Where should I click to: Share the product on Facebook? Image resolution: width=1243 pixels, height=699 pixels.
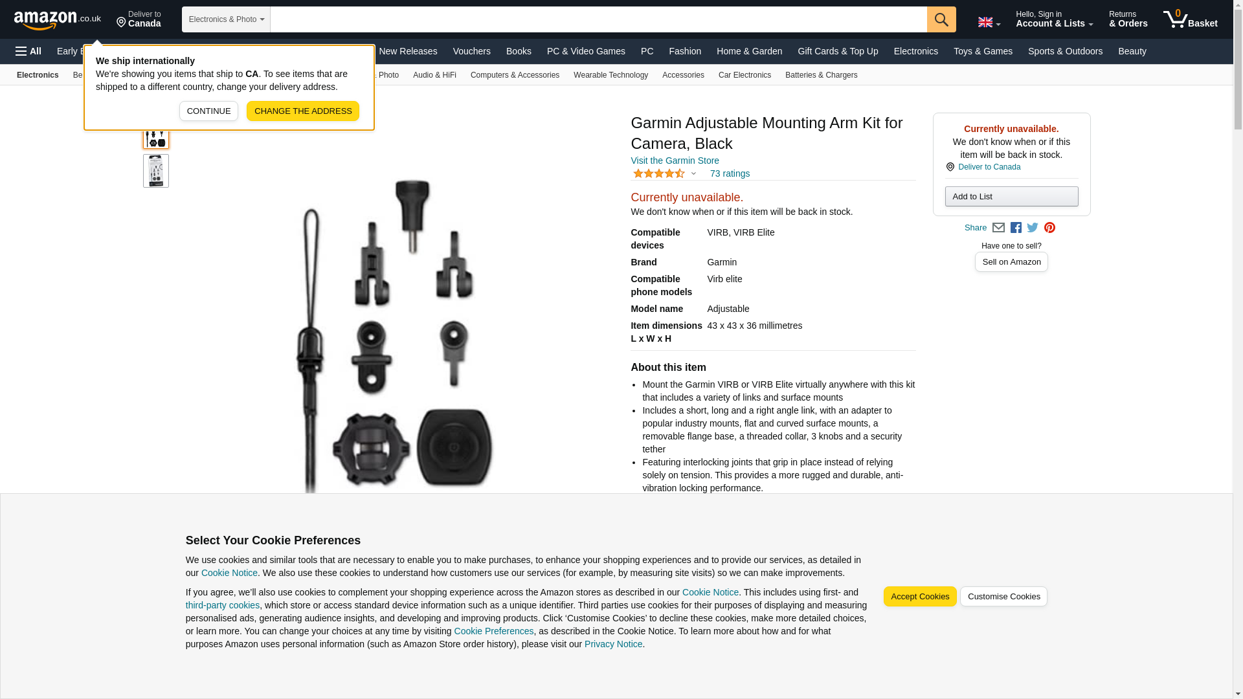(x=1016, y=228)
